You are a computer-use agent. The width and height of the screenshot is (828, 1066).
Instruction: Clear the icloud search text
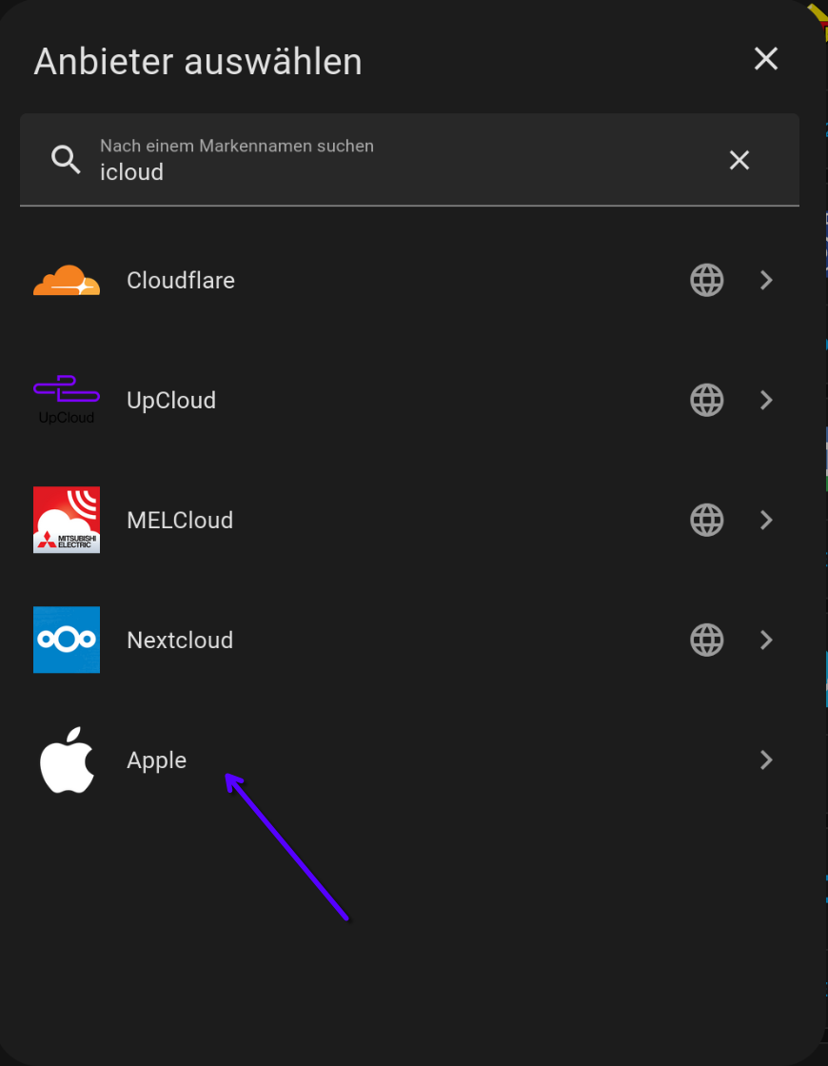[739, 160]
